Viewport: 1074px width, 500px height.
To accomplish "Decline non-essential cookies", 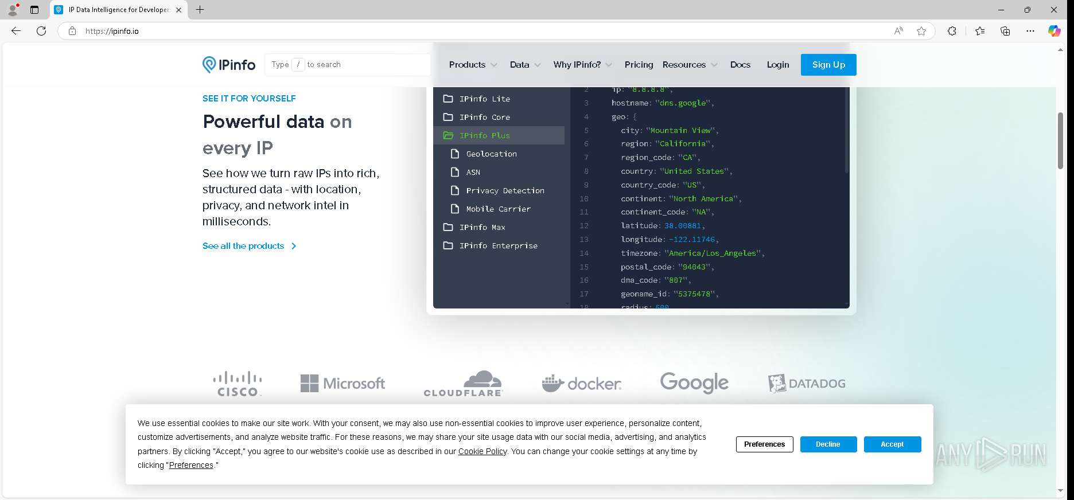I will point(828,444).
